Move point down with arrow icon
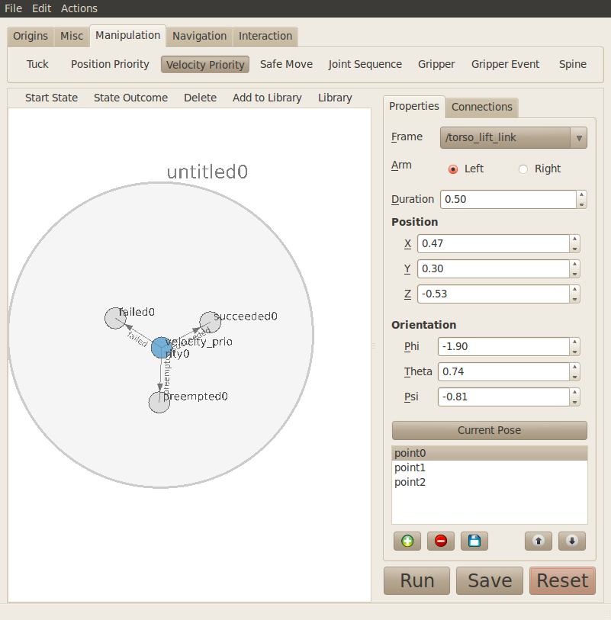Screen dimensions: 611x620 pyautogui.click(x=572, y=541)
